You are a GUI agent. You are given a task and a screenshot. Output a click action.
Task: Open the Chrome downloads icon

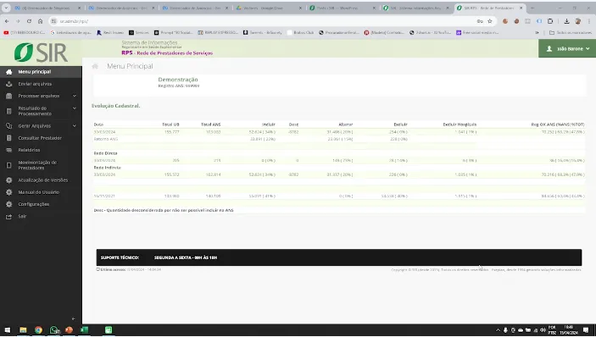coord(566,21)
